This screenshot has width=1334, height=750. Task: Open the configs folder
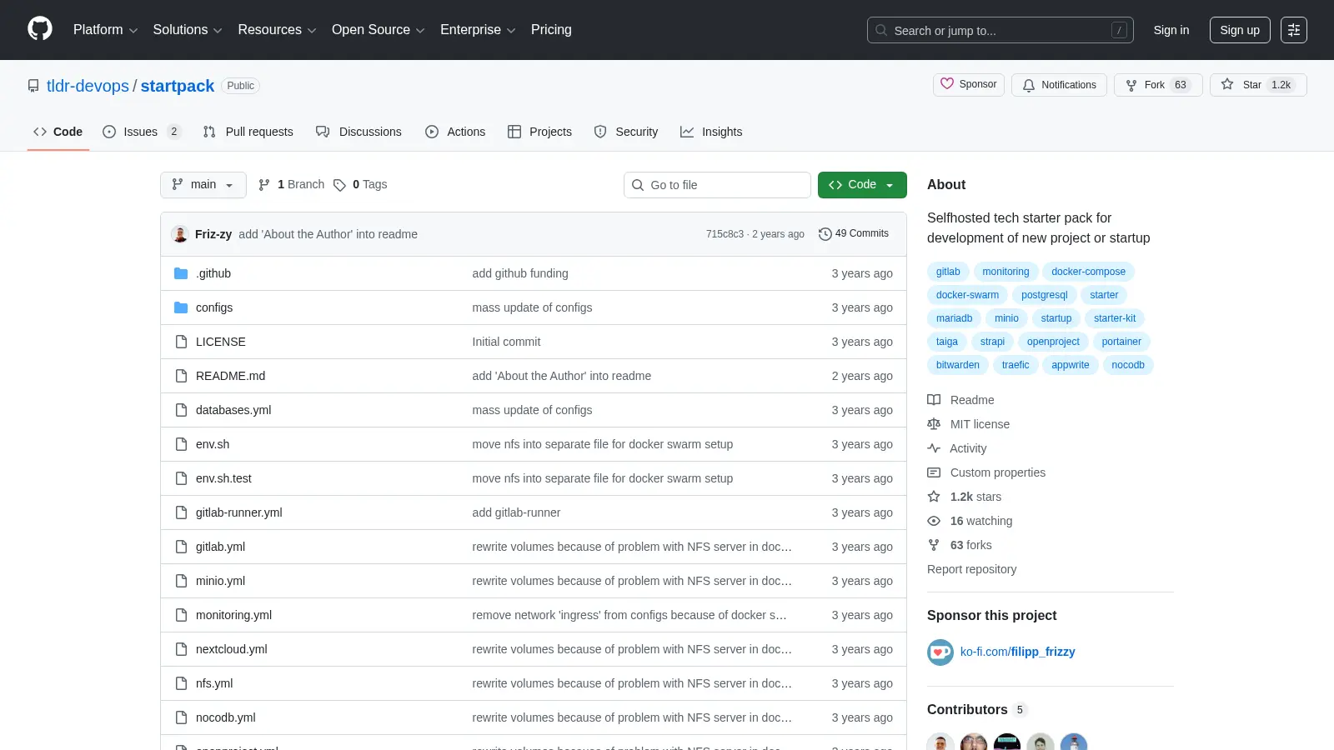[214, 307]
